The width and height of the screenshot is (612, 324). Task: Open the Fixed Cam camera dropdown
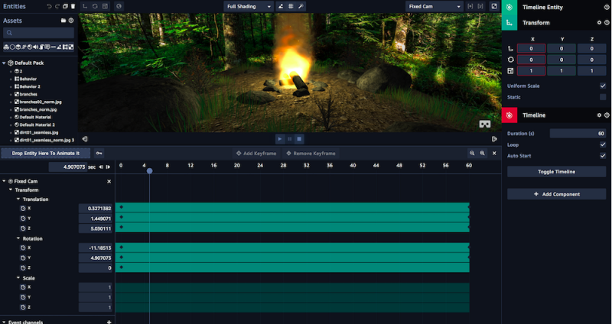click(x=433, y=6)
